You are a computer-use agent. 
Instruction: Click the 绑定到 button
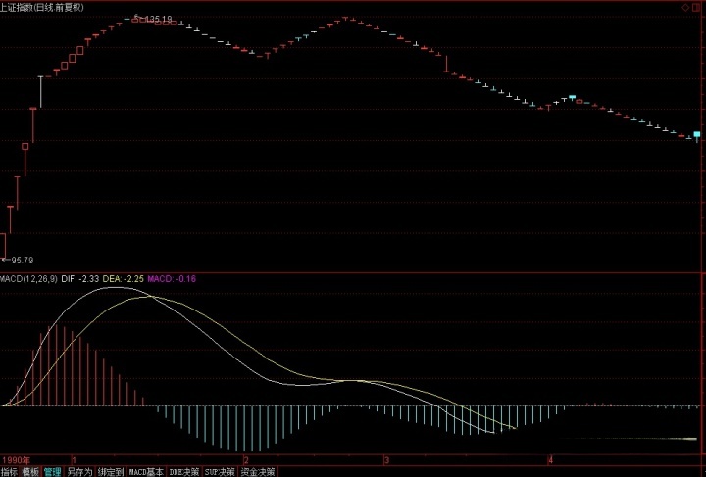coord(111,472)
